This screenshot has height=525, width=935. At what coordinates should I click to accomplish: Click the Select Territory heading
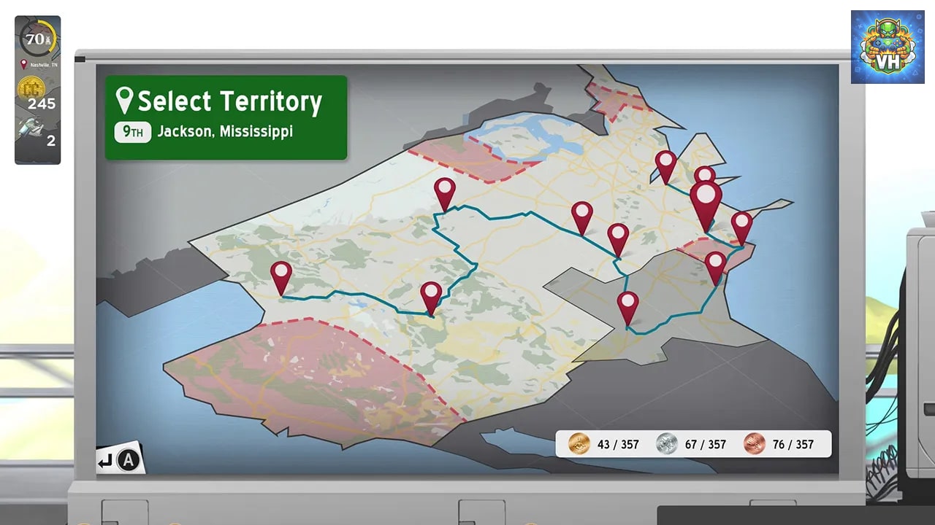[x=229, y=101]
